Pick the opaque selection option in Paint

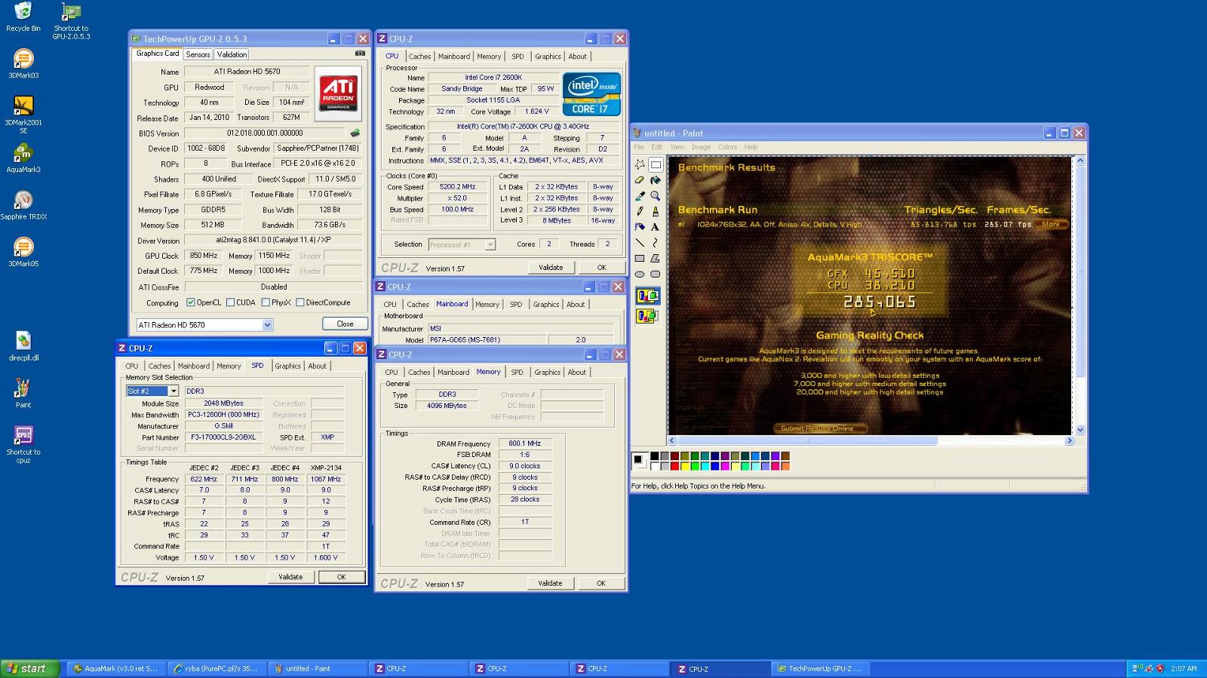647,296
